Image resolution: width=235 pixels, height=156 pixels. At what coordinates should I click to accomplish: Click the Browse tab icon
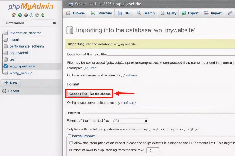coord(68,13)
